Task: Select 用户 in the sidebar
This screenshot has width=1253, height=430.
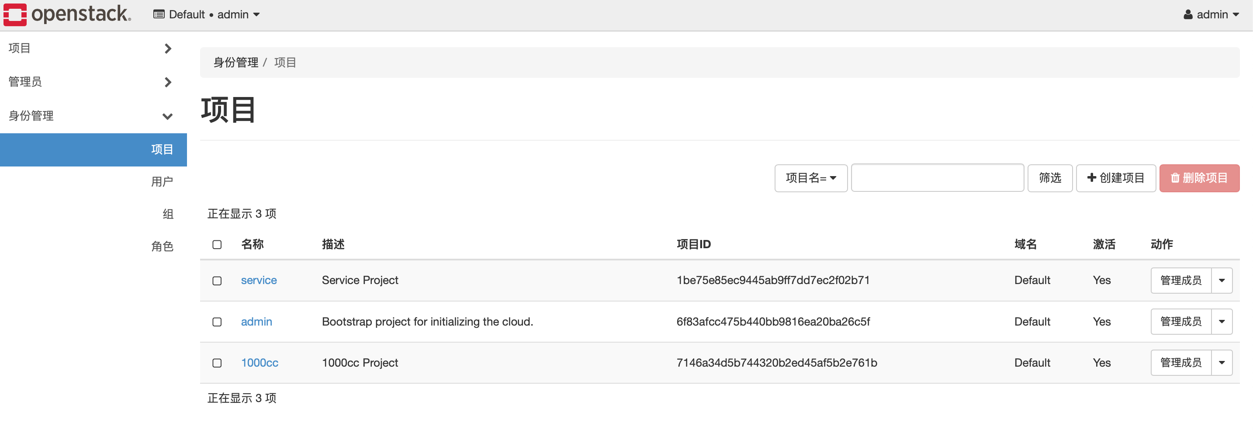Action: click(x=163, y=181)
